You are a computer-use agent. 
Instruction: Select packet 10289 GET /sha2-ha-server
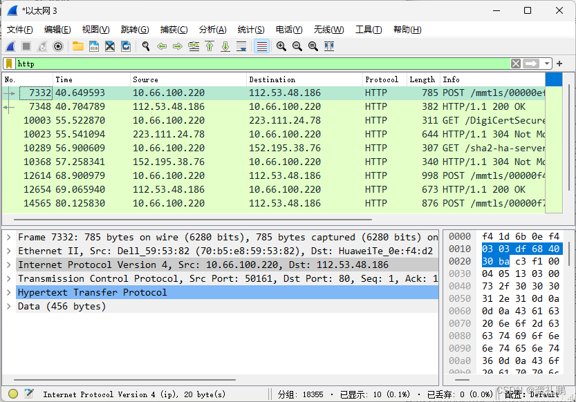tap(274, 149)
